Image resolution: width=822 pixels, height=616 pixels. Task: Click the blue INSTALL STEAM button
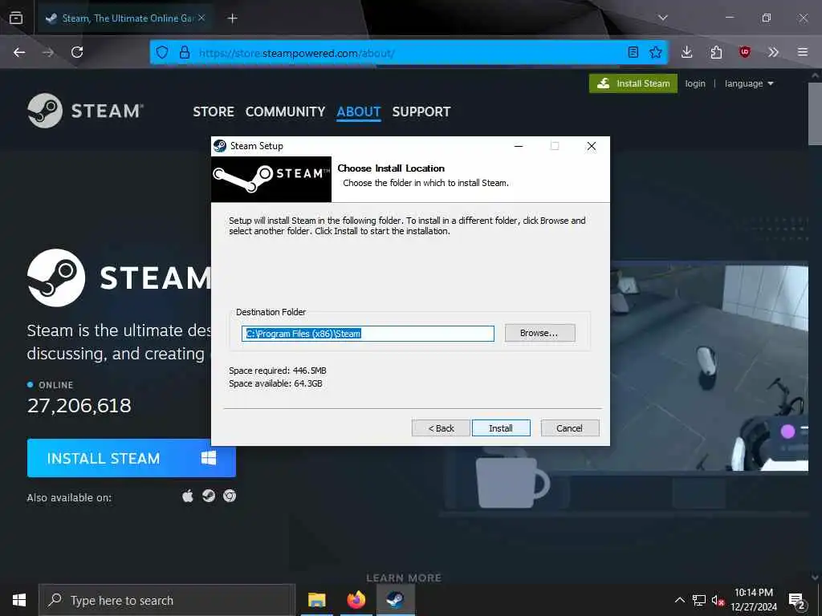tap(132, 458)
